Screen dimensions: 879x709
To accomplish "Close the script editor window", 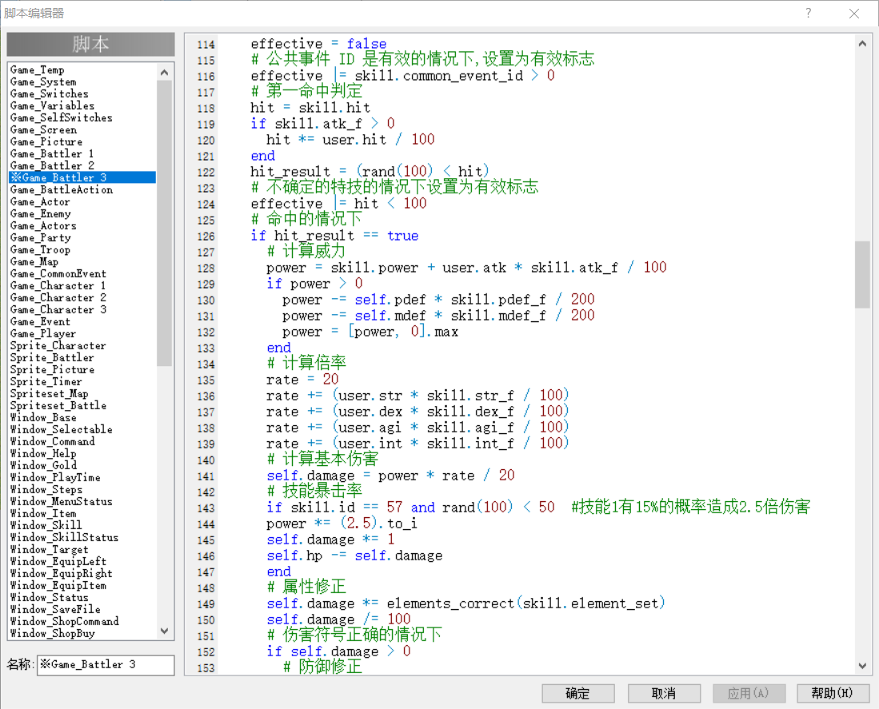I will click(853, 14).
